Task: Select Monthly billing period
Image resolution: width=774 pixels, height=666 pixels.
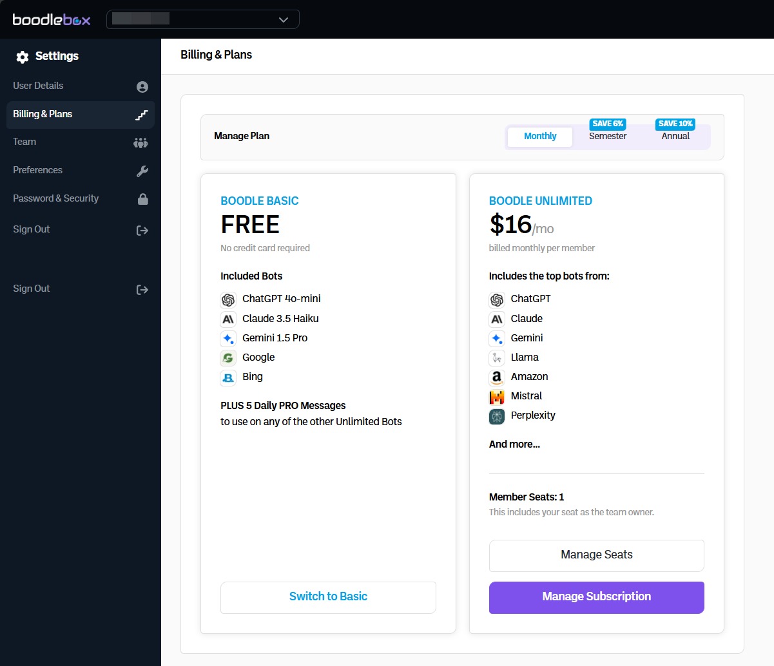Action: click(x=539, y=137)
